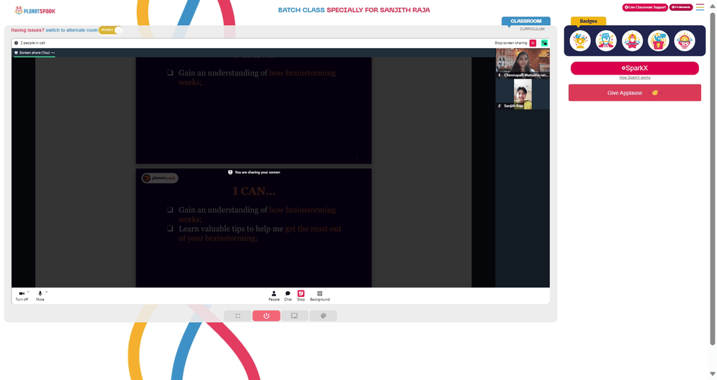
Task: Click Give Applause button
Action: 635,92
